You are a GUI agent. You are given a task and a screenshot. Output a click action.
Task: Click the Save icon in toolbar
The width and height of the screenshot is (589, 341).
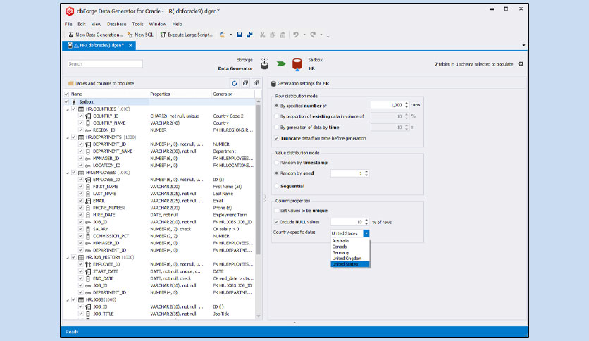pos(240,35)
